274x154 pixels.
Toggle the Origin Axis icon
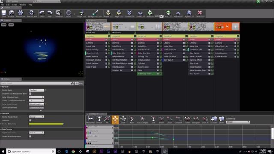tap(81, 13)
